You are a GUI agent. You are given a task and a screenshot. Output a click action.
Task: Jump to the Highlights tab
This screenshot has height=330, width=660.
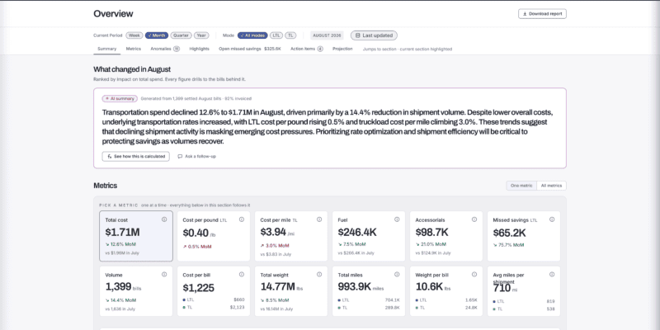point(199,49)
